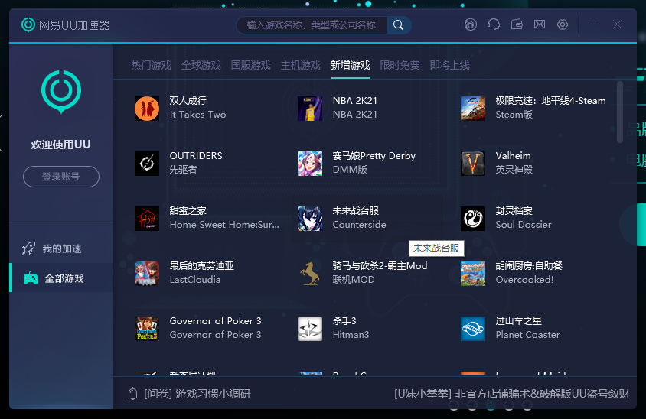The height and width of the screenshot is (419, 646).
Task: Open 全部游戏 in the sidebar
Action: tap(61, 278)
